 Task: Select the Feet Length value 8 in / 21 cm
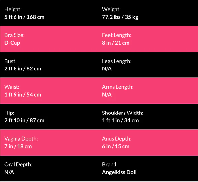(x=115, y=43)
